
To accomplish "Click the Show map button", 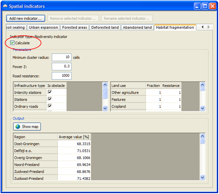I will pos(27,127).
